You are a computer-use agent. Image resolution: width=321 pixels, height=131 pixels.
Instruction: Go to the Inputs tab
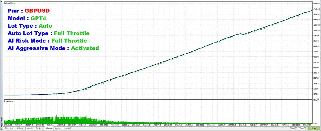click(30, 128)
